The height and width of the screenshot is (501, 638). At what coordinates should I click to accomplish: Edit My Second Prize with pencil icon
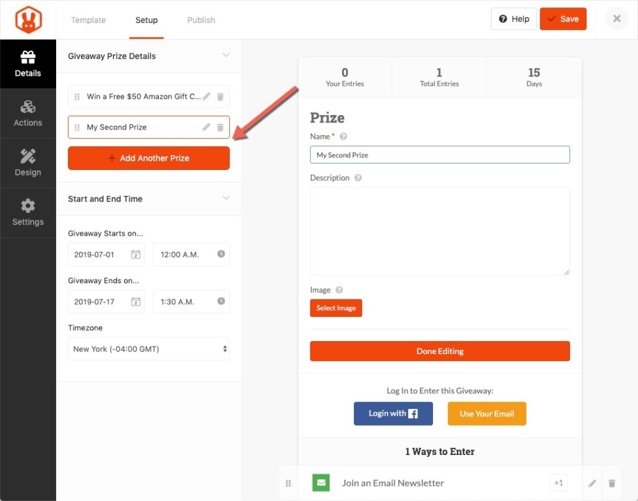[x=207, y=127]
